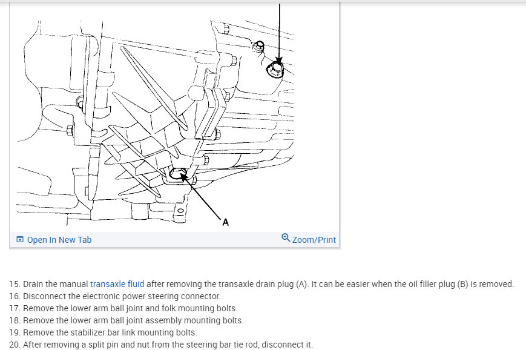Click the phrase 'oil filler plug (B)'

(438, 284)
